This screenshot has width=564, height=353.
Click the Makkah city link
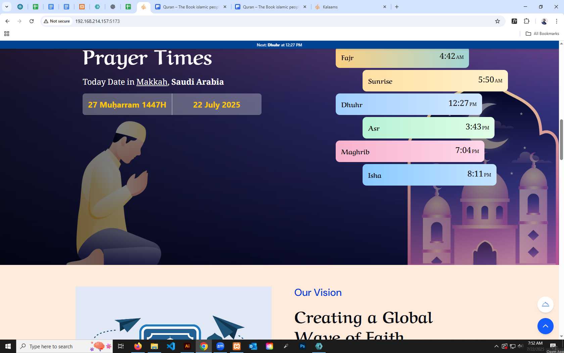pos(152,82)
